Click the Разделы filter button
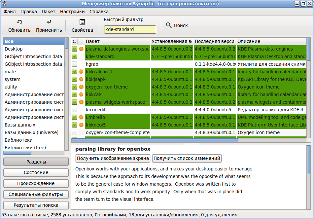Screen dimensions: 314x219 point(36,162)
